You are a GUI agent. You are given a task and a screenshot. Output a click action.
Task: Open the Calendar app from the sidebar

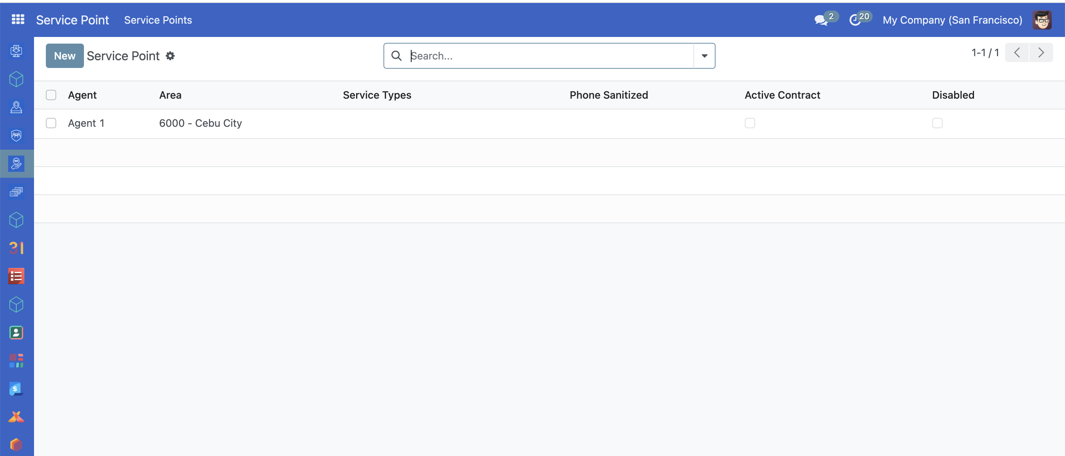coord(16,248)
